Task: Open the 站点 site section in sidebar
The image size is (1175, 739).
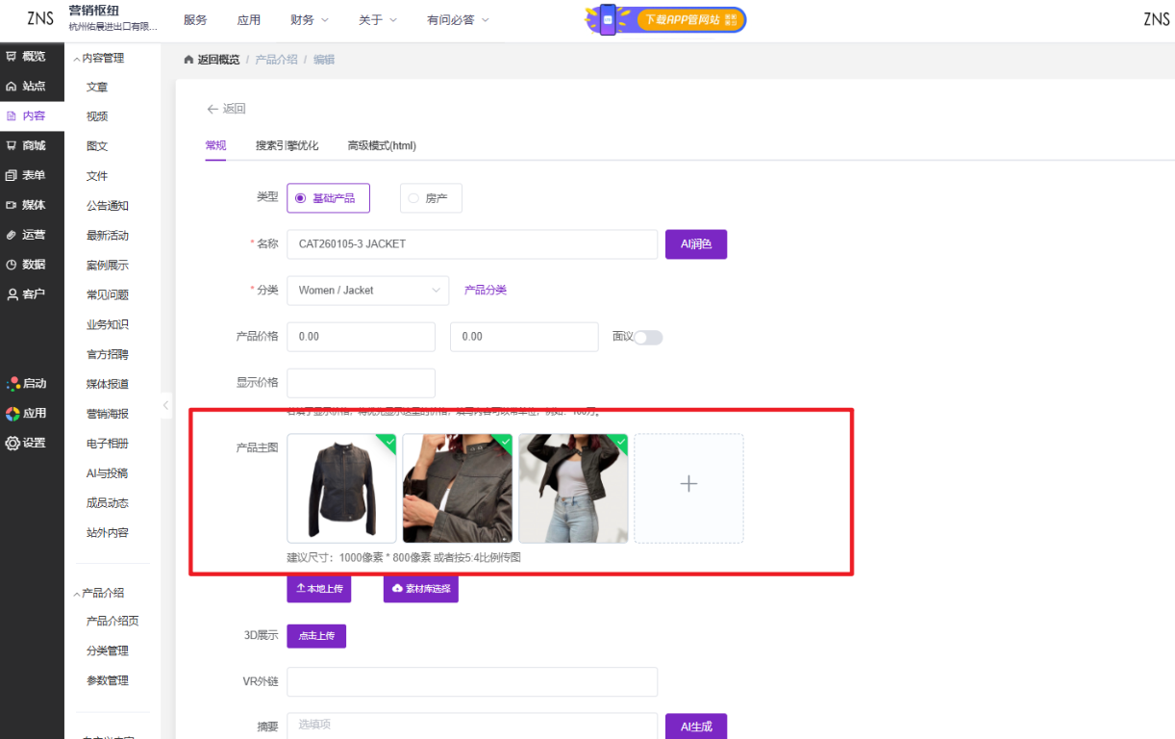Action: tap(26, 86)
